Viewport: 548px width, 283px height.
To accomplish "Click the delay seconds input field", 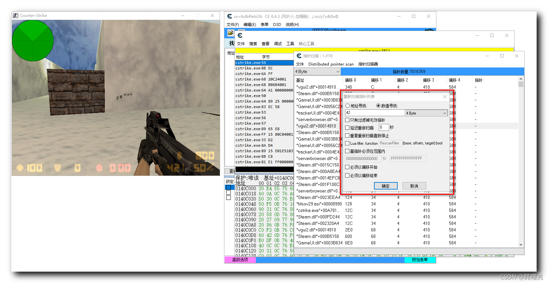I will 384,128.
